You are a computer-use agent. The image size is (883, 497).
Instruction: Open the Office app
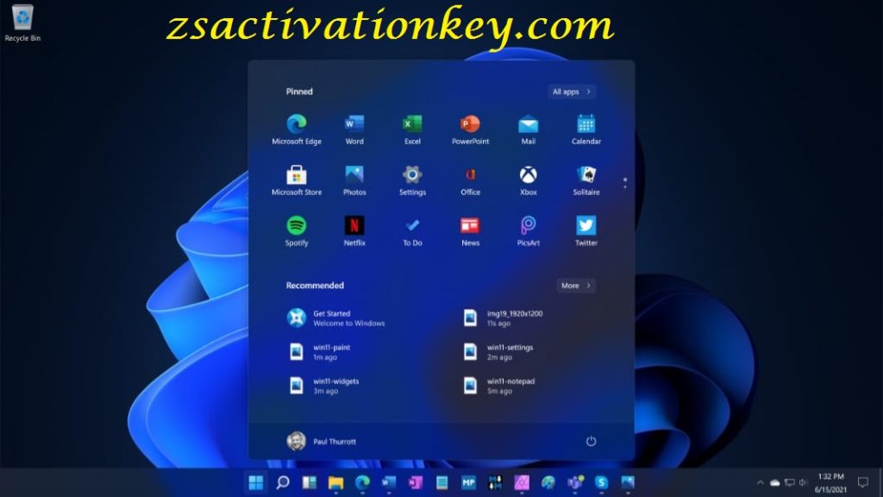(x=470, y=180)
